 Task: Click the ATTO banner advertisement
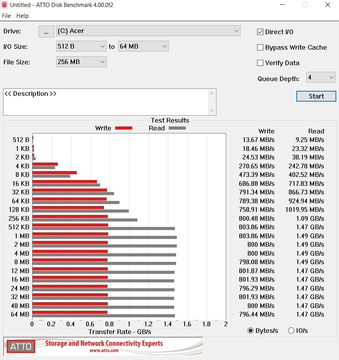point(103,346)
